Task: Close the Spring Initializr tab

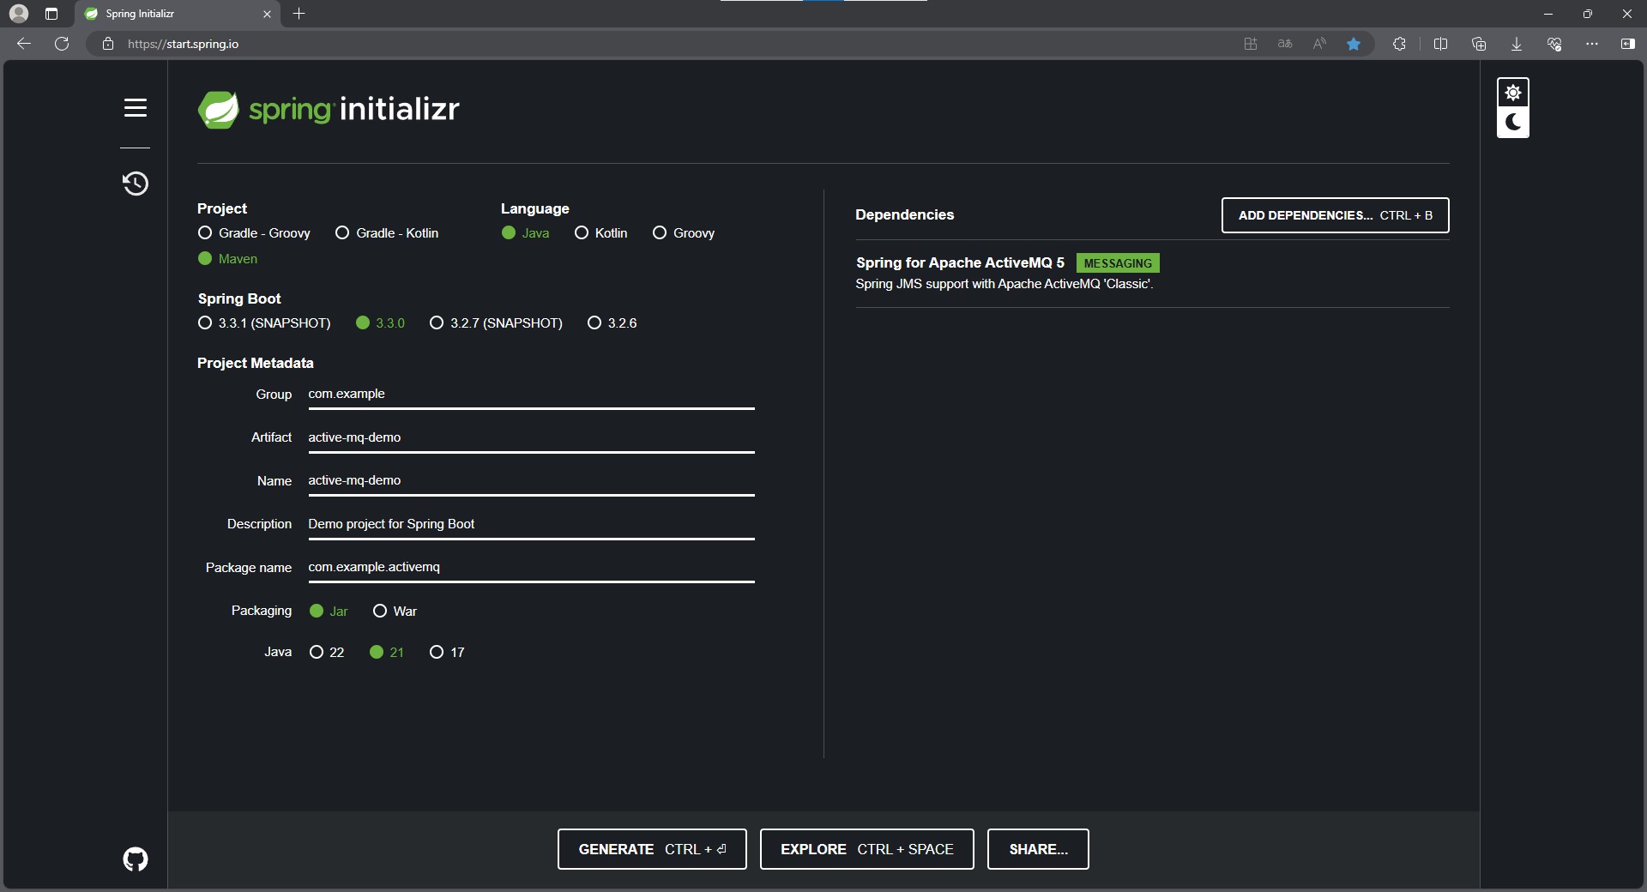Action: pos(267,14)
